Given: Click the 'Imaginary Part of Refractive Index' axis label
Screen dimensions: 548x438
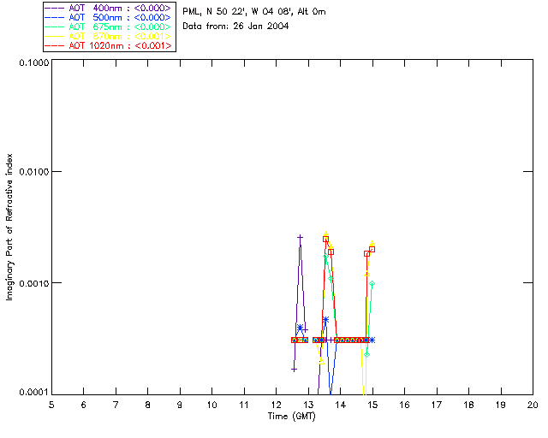Looking at the screenshot, I should coord(9,227).
